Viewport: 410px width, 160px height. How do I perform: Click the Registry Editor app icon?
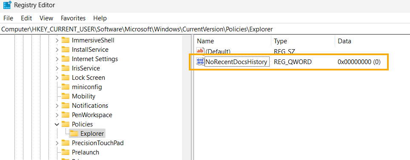click(7, 5)
